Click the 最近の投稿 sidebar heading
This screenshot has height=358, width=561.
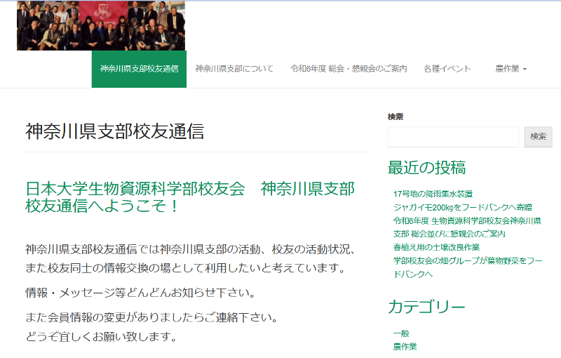[x=427, y=168]
